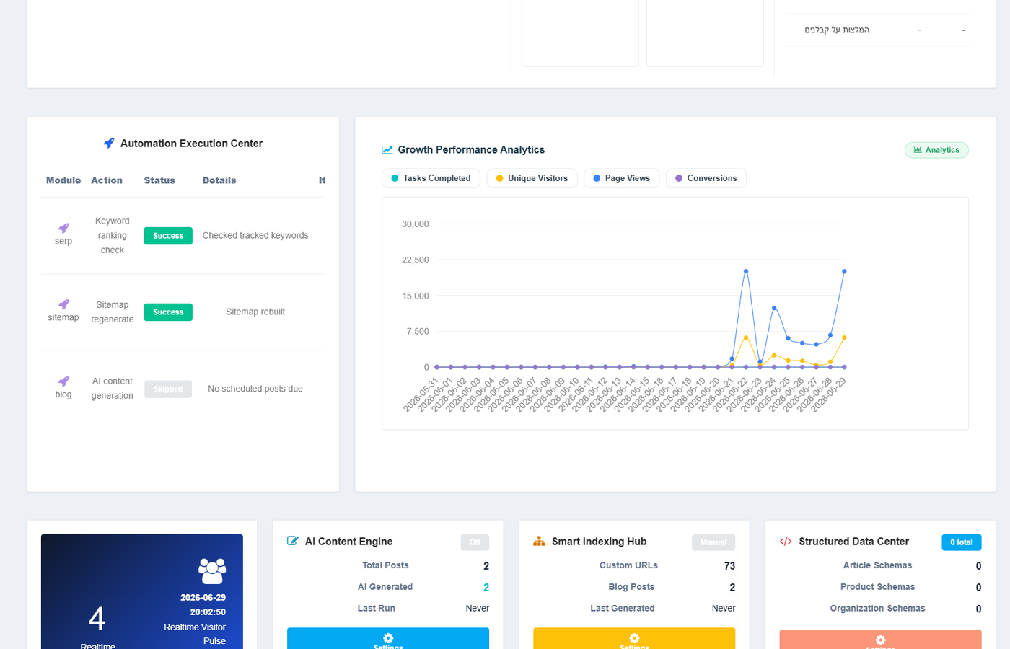The width and height of the screenshot is (1010, 649).
Task: Click the Growth Performance Analytics chart icon
Action: click(387, 150)
